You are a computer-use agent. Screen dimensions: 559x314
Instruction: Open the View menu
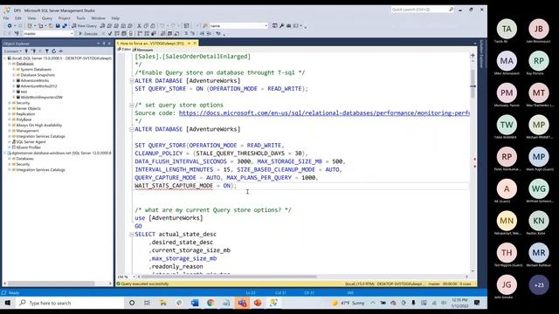coord(31,18)
